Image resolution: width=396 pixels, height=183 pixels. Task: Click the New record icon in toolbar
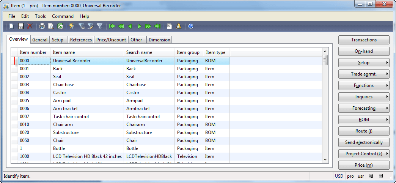pyautogui.click(x=11, y=26)
